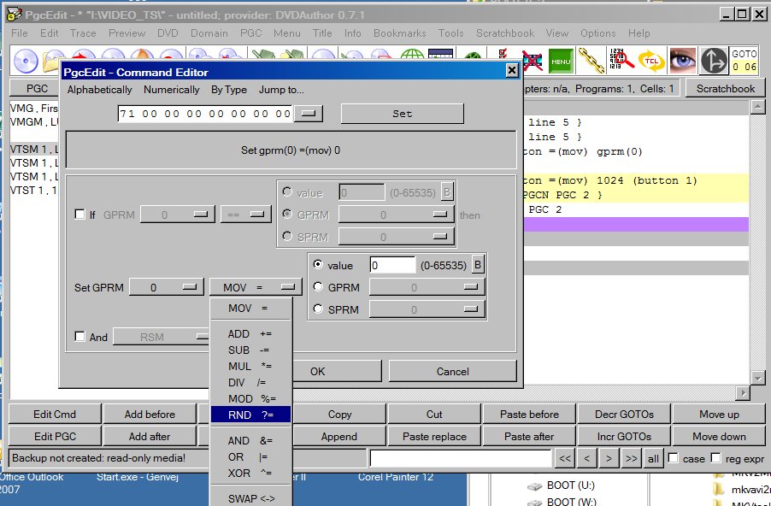Enable the And checkbox
Viewport: 771px width, 506px height.
point(79,337)
